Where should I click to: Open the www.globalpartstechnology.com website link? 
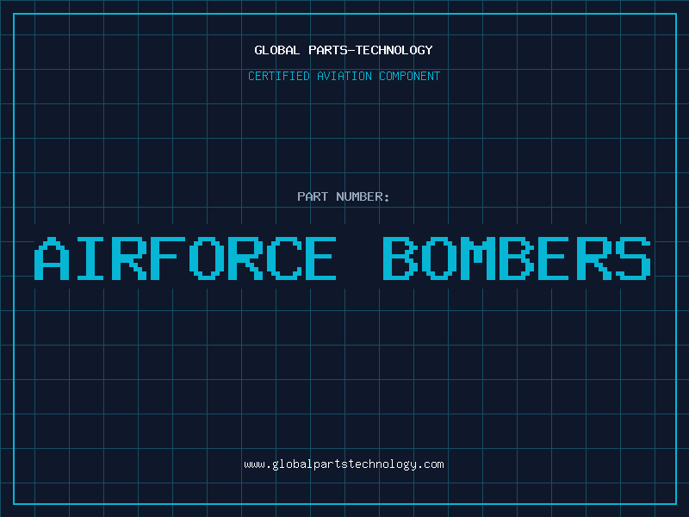344,464
